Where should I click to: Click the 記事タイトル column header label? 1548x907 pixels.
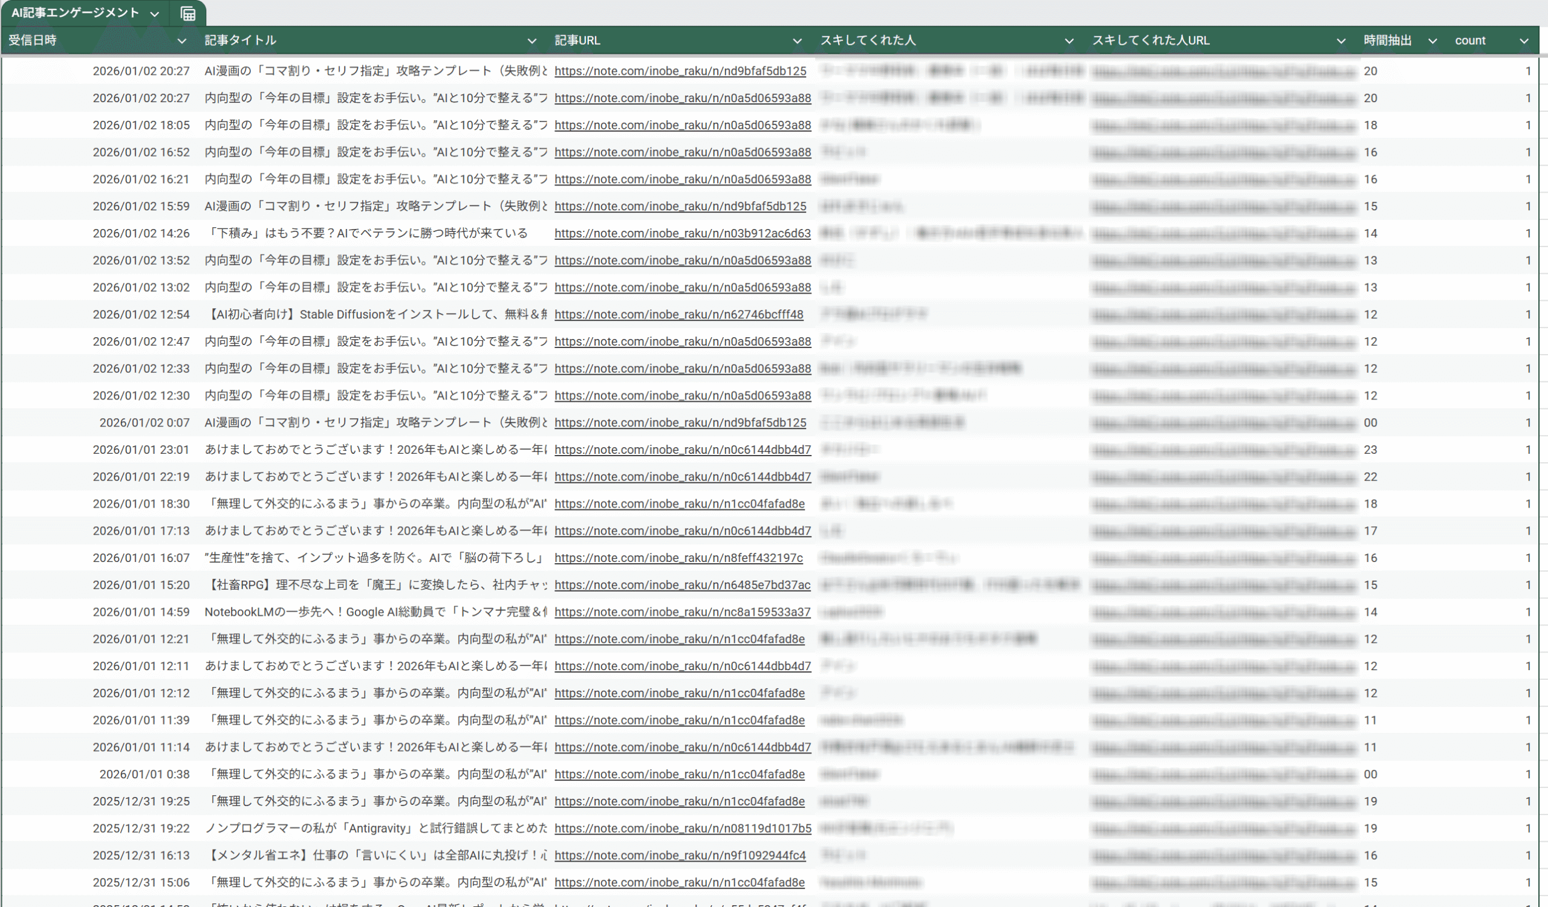240,40
